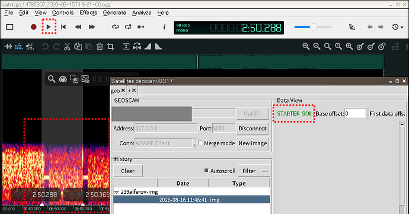
Task: Fast forward the audio
Action: click(x=92, y=27)
